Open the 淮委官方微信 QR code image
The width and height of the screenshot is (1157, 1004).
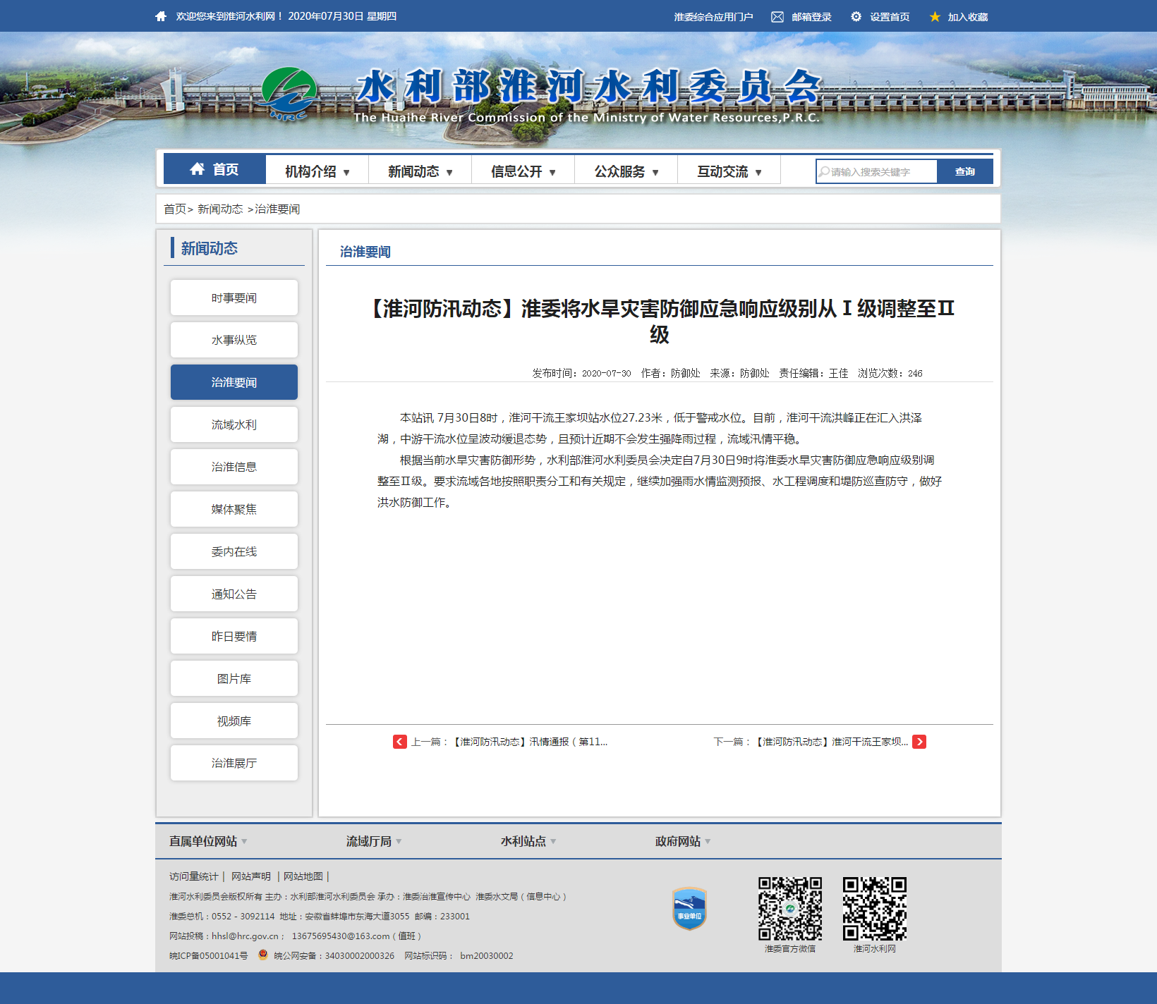click(790, 909)
